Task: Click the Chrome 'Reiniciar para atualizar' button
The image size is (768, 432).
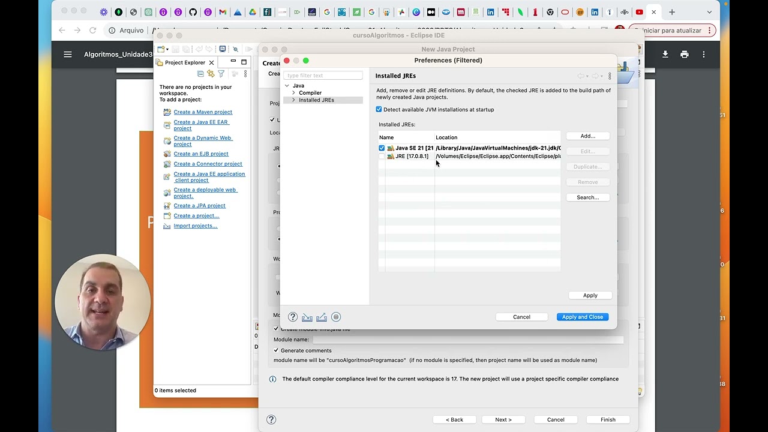Action: click(671, 30)
